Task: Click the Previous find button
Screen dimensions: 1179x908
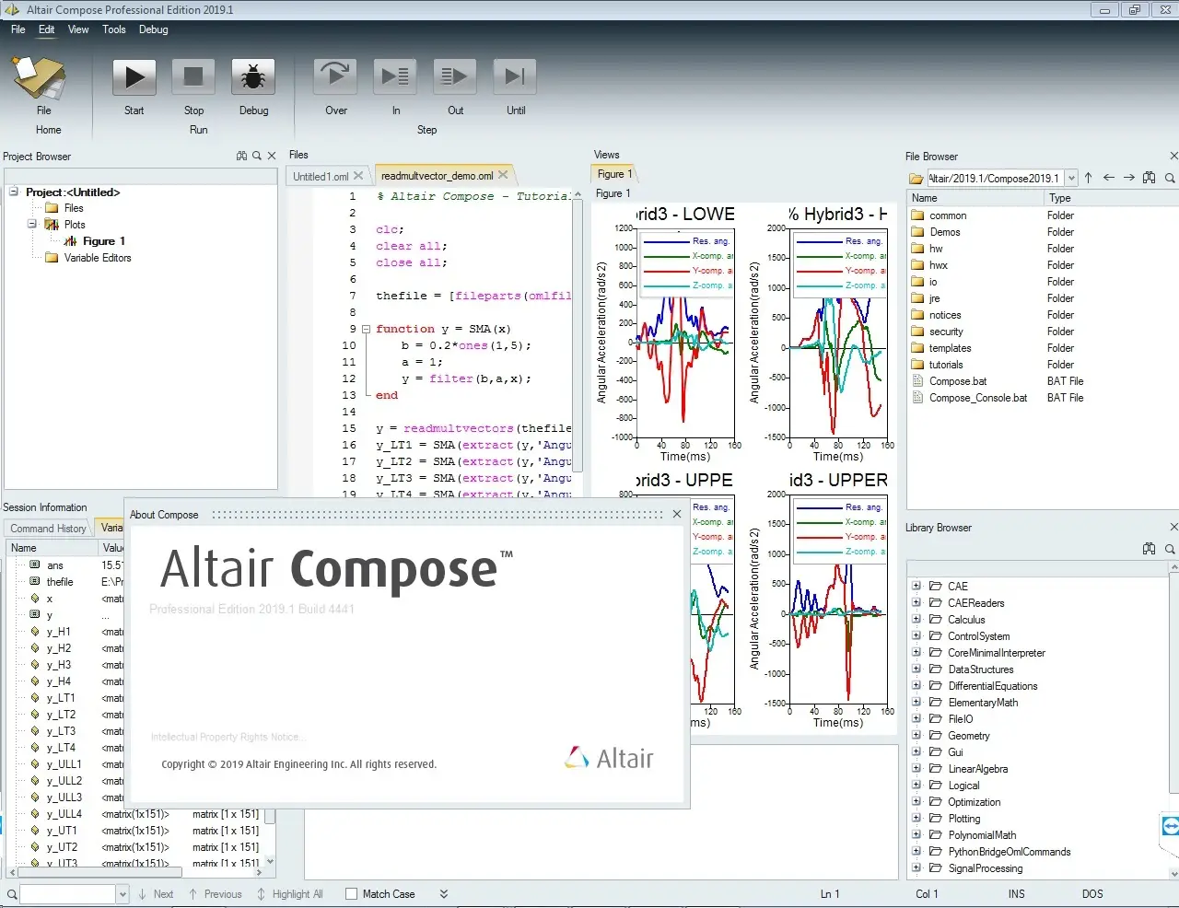Action: click(x=215, y=894)
